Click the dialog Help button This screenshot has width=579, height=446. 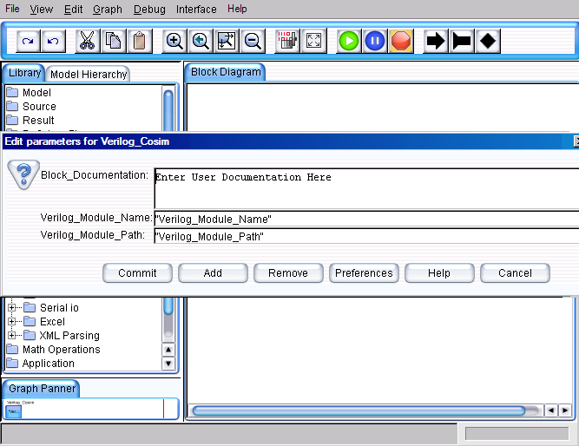click(439, 272)
